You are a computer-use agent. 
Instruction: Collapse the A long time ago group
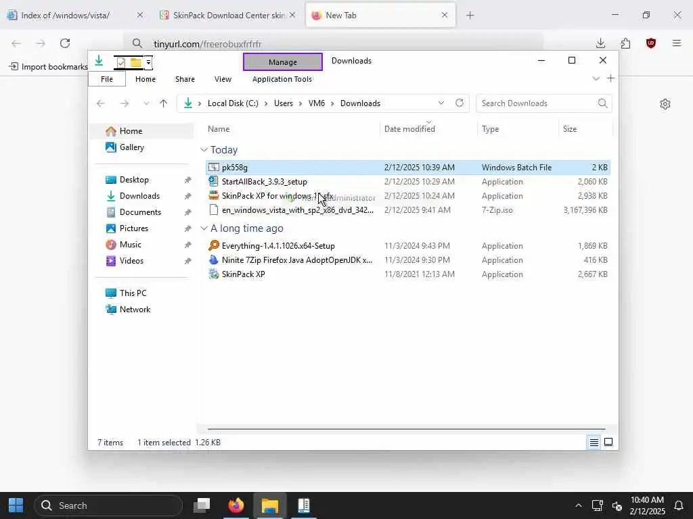click(x=204, y=228)
